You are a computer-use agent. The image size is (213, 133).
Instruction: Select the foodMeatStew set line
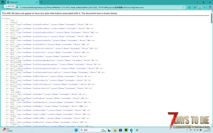pos(47,122)
